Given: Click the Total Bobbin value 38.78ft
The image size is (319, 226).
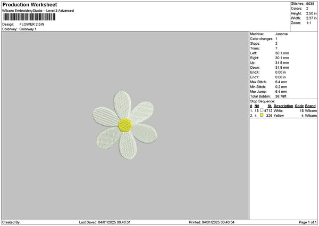Looking at the screenshot, I should click(281, 96).
